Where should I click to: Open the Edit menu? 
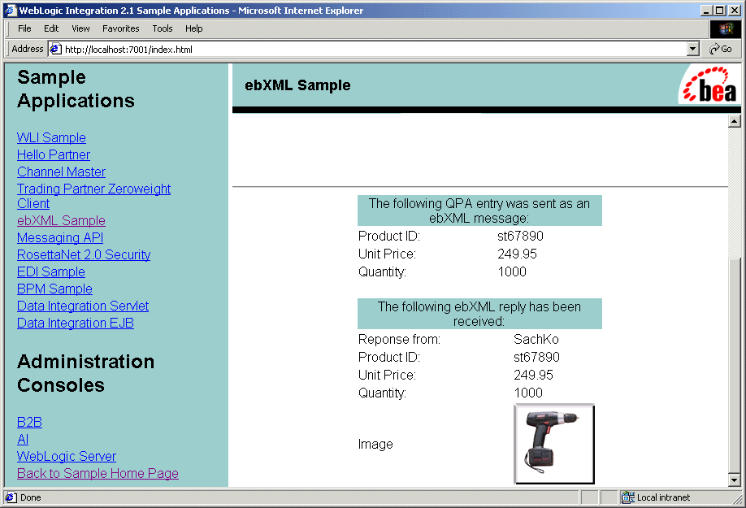pos(51,28)
